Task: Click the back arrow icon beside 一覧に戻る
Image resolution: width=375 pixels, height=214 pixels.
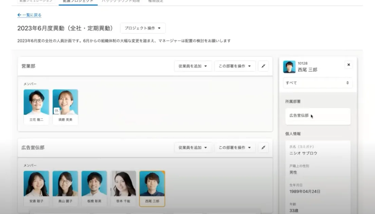Action: click(19, 15)
